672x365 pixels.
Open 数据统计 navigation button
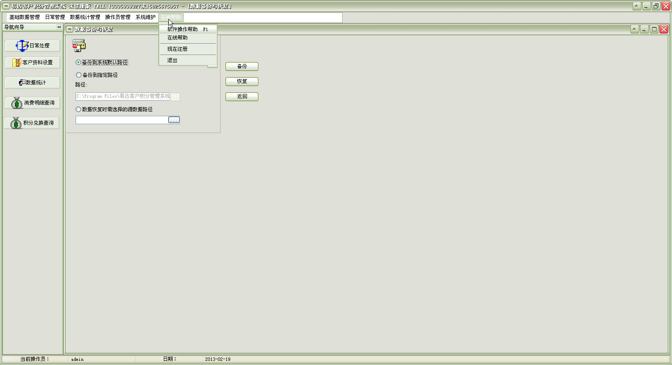point(32,83)
